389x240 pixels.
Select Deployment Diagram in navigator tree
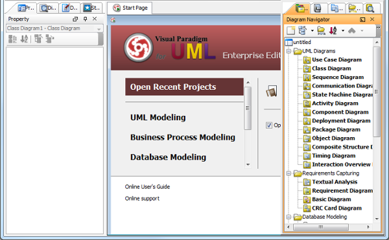click(341, 121)
